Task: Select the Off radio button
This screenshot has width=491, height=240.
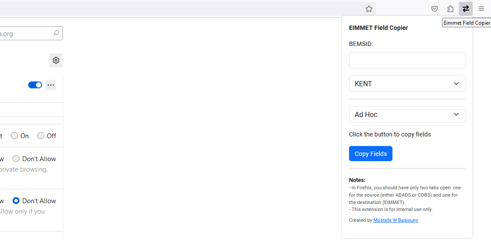Action: pyautogui.click(x=41, y=136)
